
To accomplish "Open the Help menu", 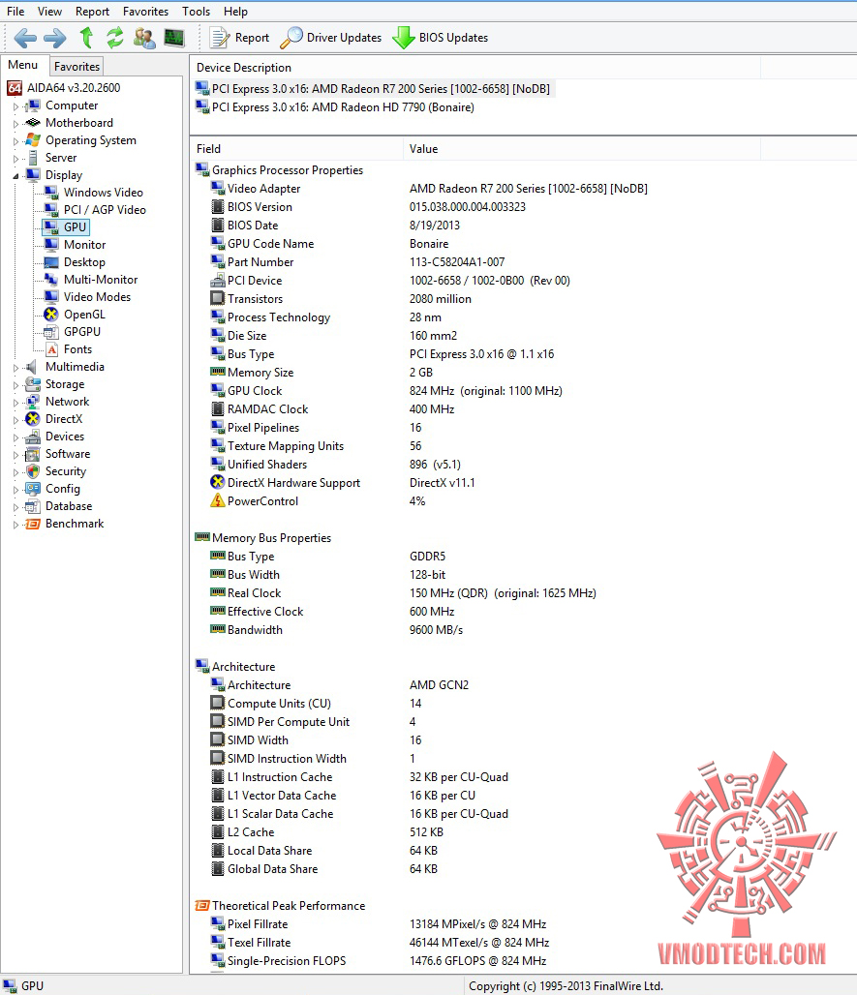I will (235, 12).
